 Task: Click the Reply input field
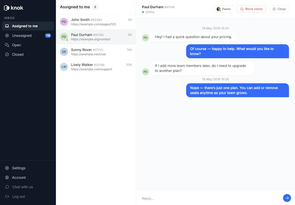[211, 198]
